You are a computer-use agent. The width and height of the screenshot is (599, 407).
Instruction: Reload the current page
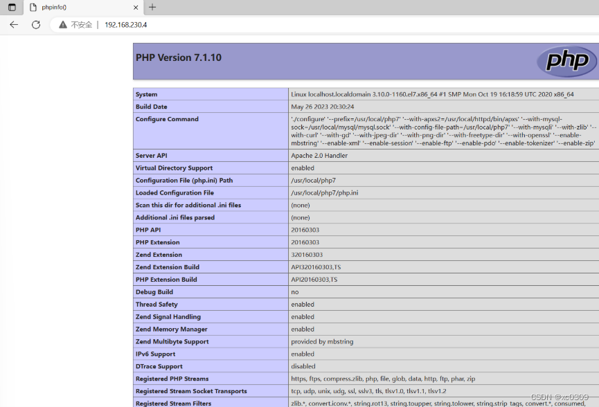point(36,25)
